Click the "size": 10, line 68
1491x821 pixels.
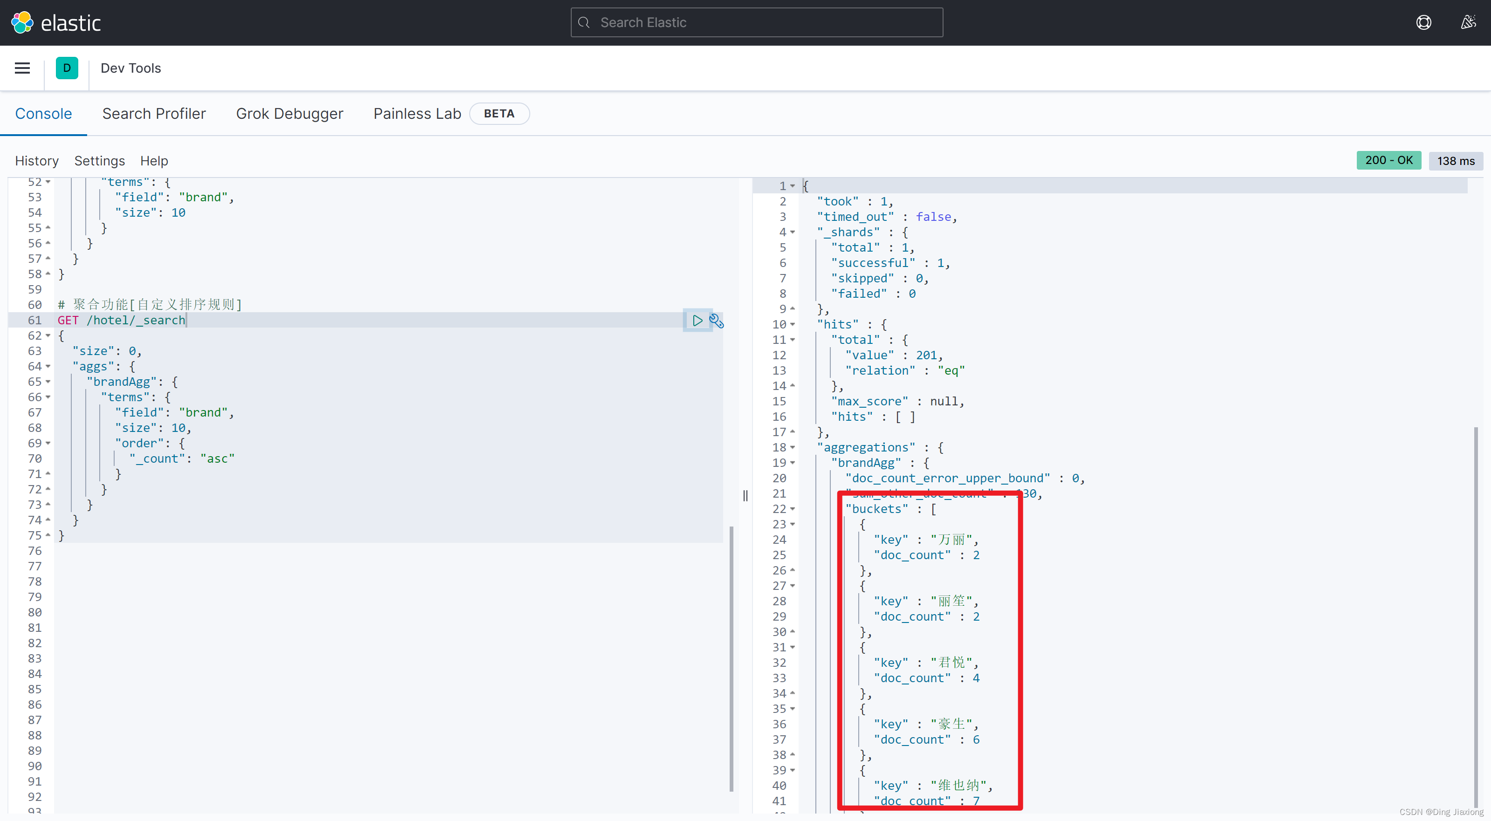pyautogui.click(x=153, y=428)
